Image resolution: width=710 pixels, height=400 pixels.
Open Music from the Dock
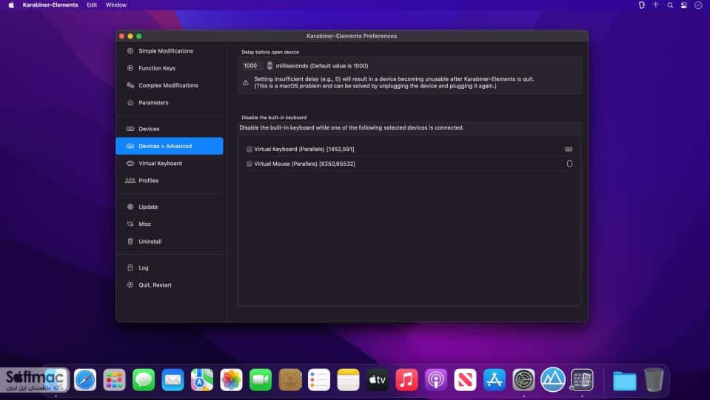coord(406,379)
